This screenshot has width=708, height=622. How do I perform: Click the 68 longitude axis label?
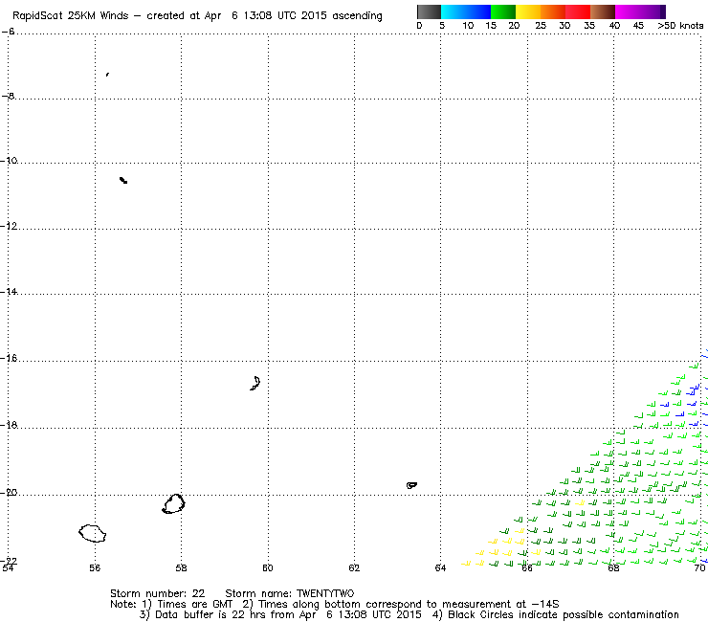pyautogui.click(x=613, y=567)
